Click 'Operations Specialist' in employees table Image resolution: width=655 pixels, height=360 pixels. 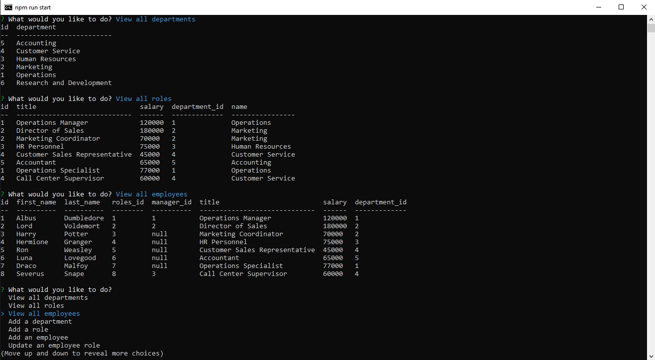point(241,266)
